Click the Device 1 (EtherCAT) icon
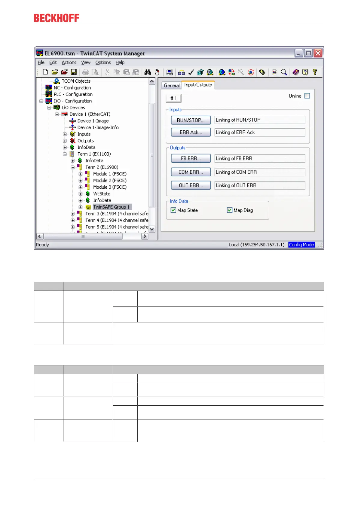 [64, 114]
